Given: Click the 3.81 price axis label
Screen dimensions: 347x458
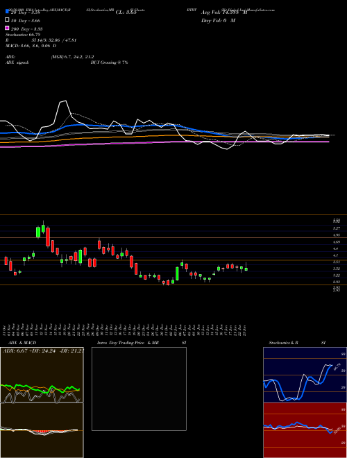Looking at the screenshot, I should (336, 262).
